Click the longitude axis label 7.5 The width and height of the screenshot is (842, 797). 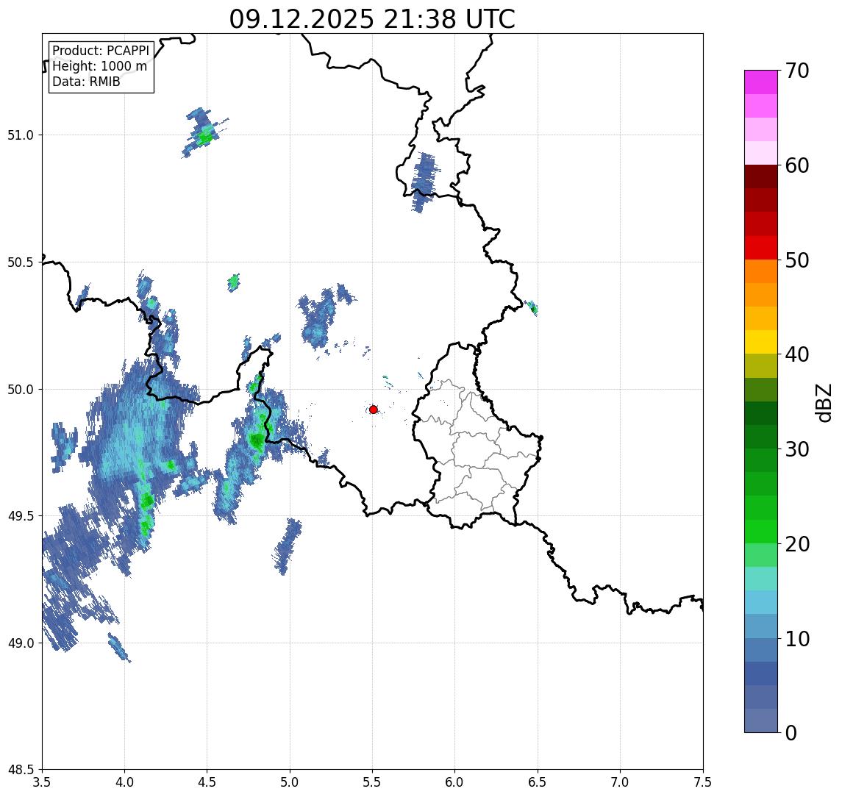[703, 782]
